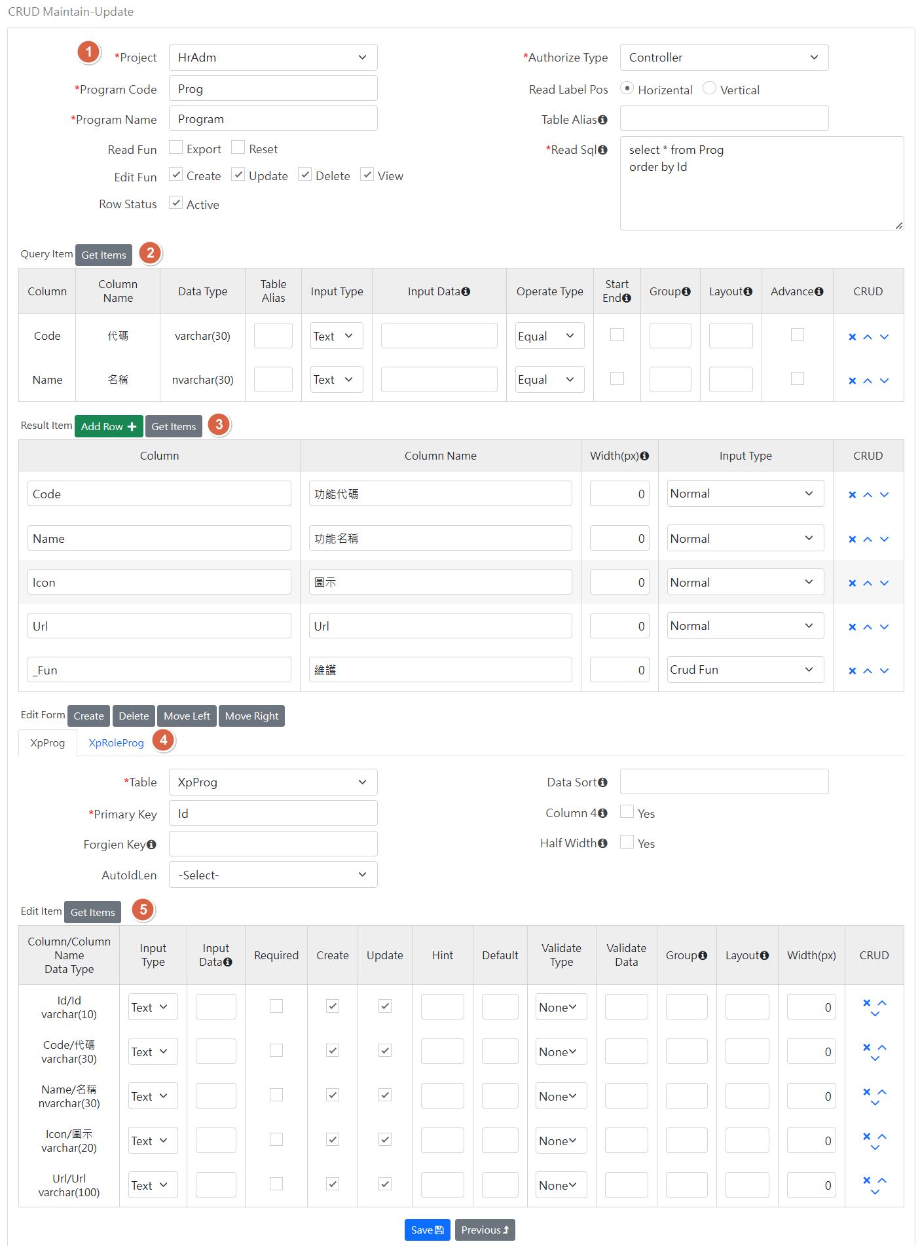
Task: Click the Read Sql text area
Action: [762, 183]
